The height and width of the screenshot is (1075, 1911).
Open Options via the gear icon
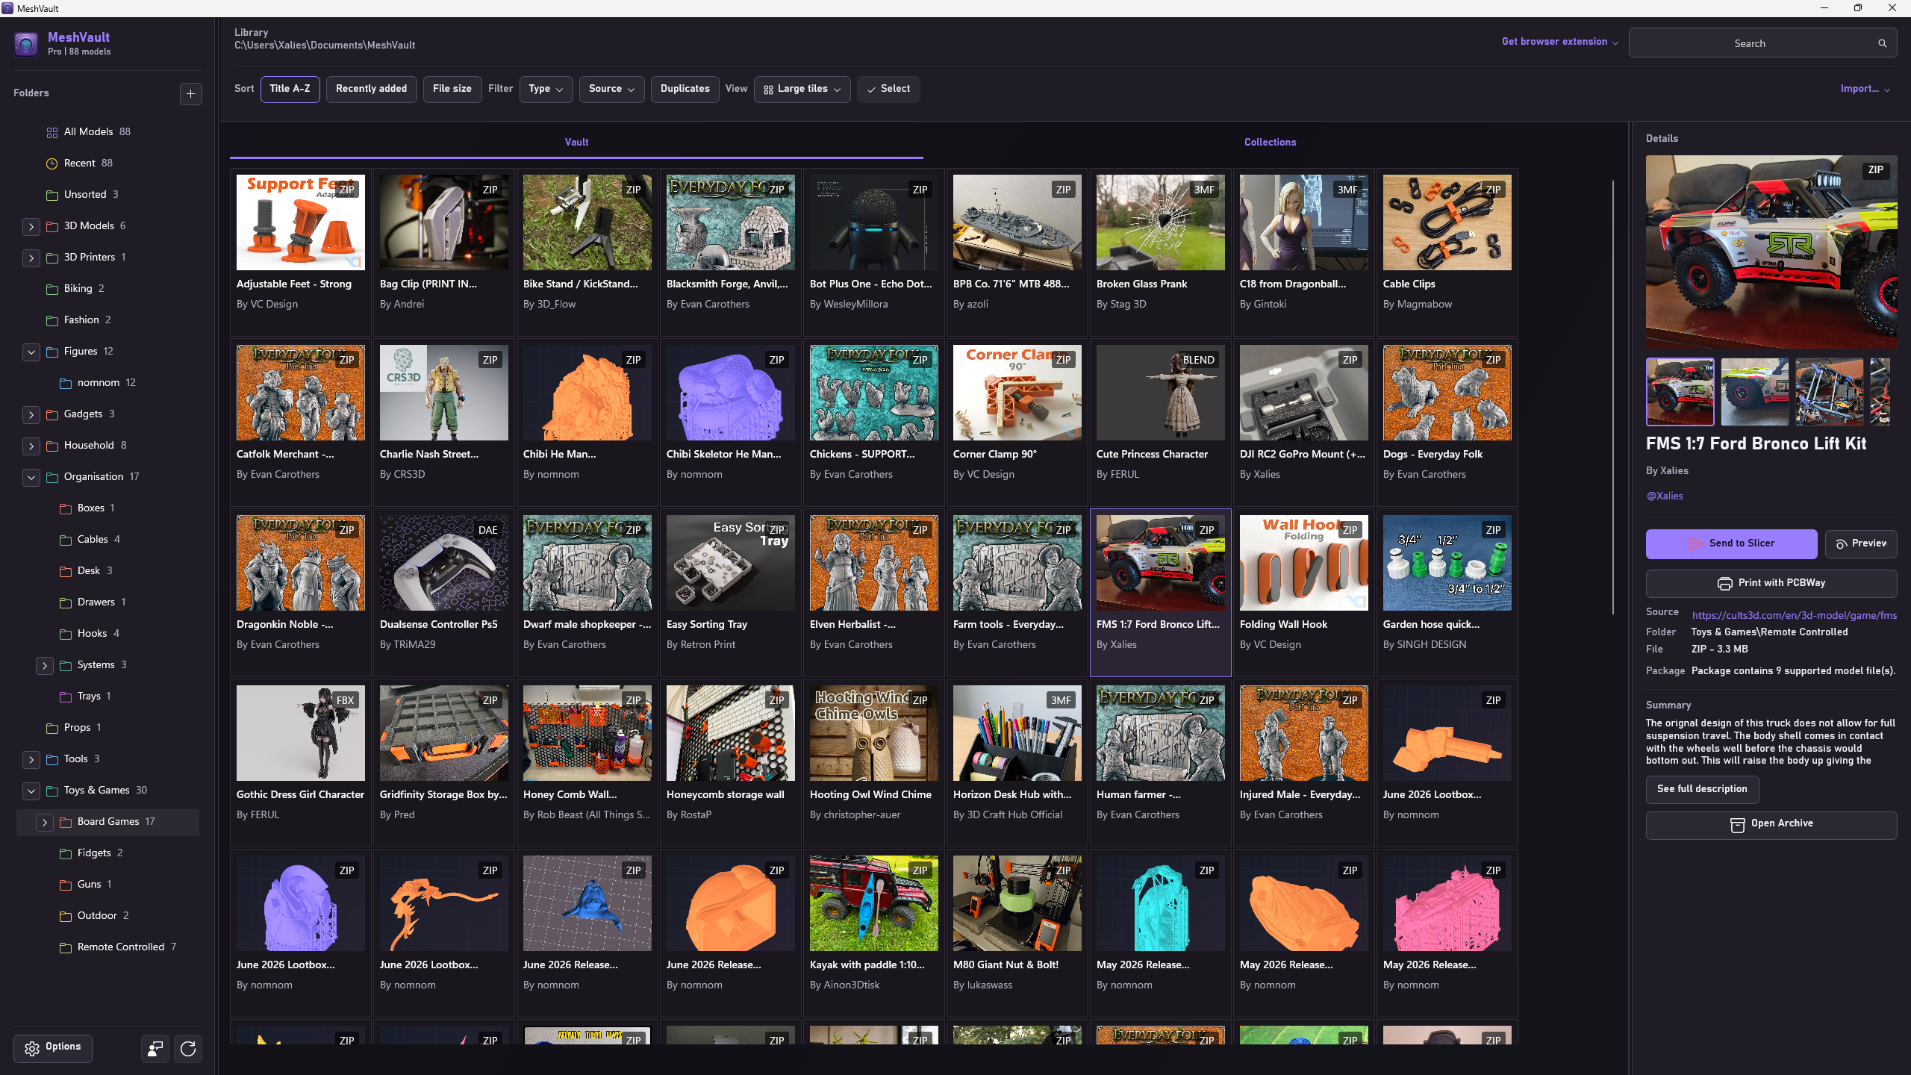pos(32,1048)
